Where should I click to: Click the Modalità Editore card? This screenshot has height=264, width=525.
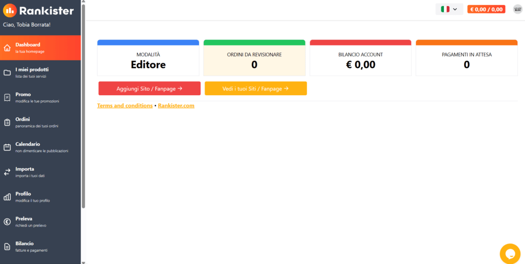tap(148, 58)
